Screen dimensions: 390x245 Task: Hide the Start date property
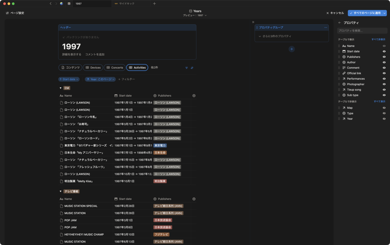(x=384, y=51)
